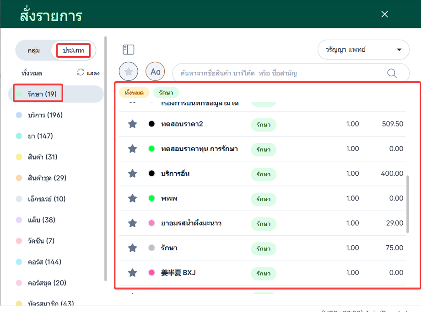This screenshot has height=312, width=421.
Task: Select item ทดสอบราคาทุน การรักษา
Action: (x=199, y=149)
